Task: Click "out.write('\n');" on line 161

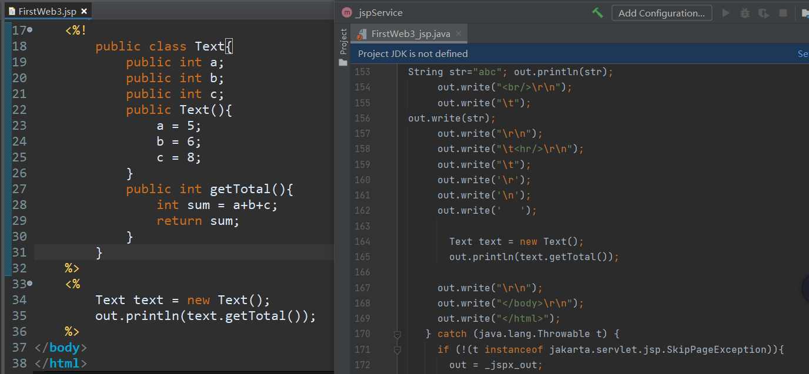Action: coord(484,196)
